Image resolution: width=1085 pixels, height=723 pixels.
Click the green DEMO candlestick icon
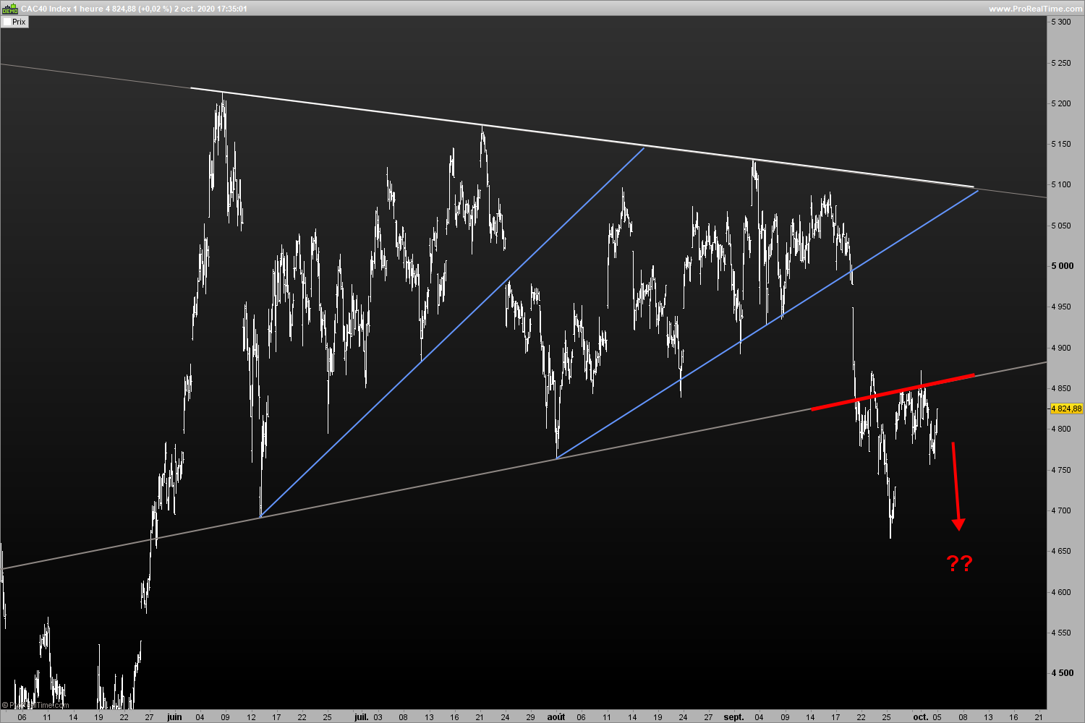[x=9, y=9]
